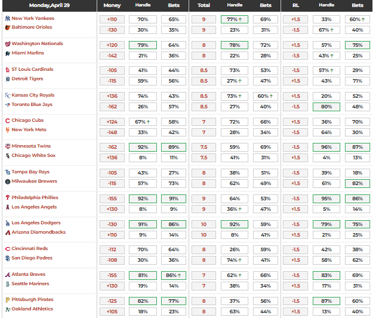Select the Washington Nationals logo
The image size is (376, 318).
[x=7, y=44]
